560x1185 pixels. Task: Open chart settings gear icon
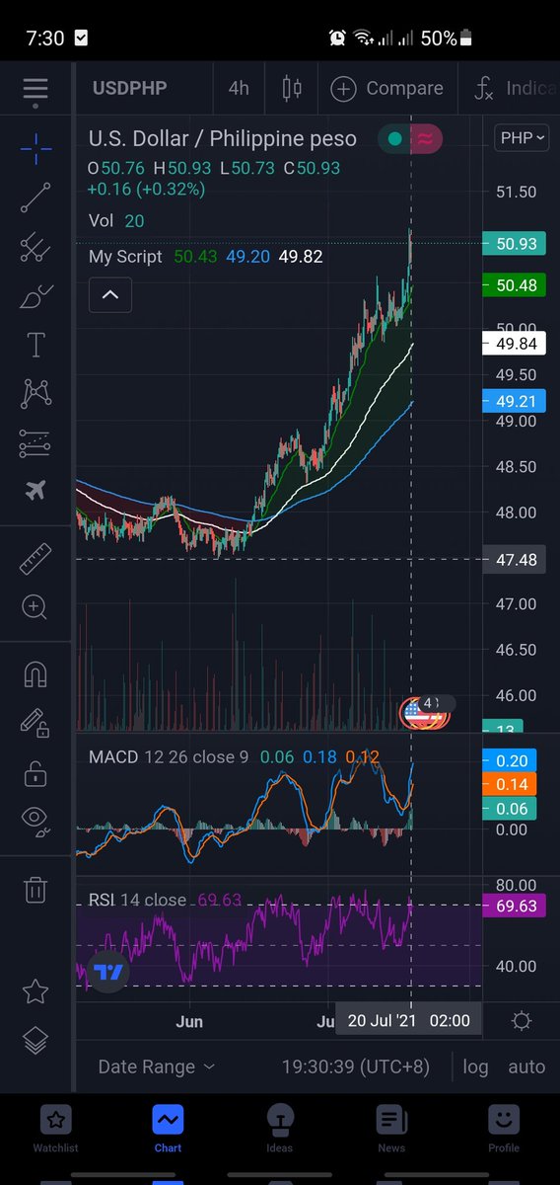[x=522, y=1020]
